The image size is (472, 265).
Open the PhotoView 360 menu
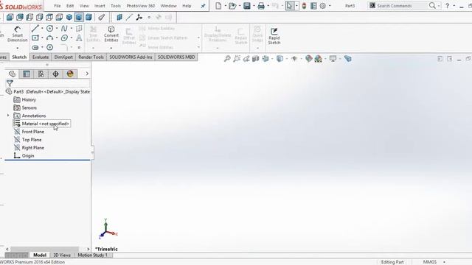tap(141, 6)
